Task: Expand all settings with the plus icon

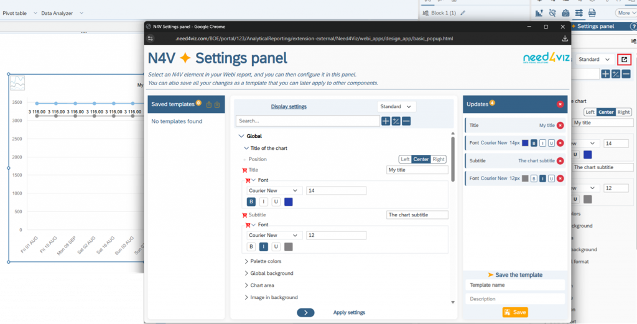Action: click(x=386, y=121)
